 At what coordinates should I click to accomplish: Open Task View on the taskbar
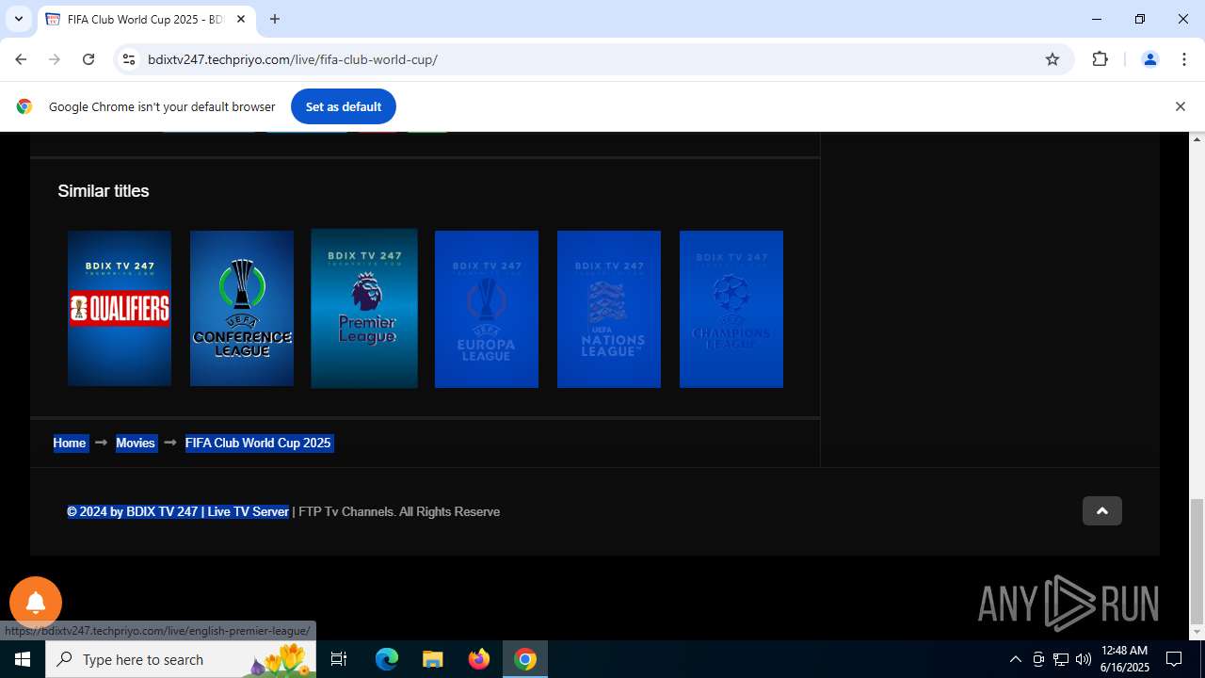click(x=339, y=659)
